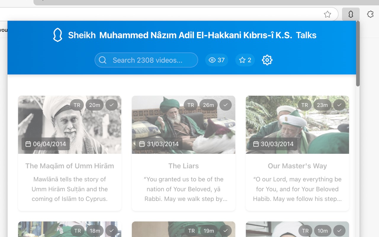Open the Our Master's Way title link
Image resolution: width=379 pixels, height=237 pixels.
tap(297, 166)
